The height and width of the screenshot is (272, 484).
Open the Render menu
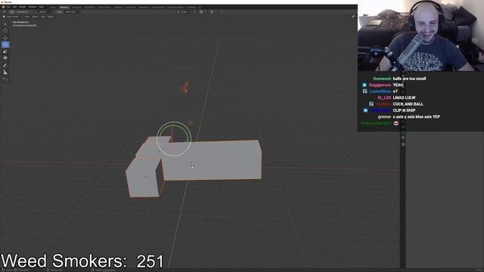click(23, 7)
